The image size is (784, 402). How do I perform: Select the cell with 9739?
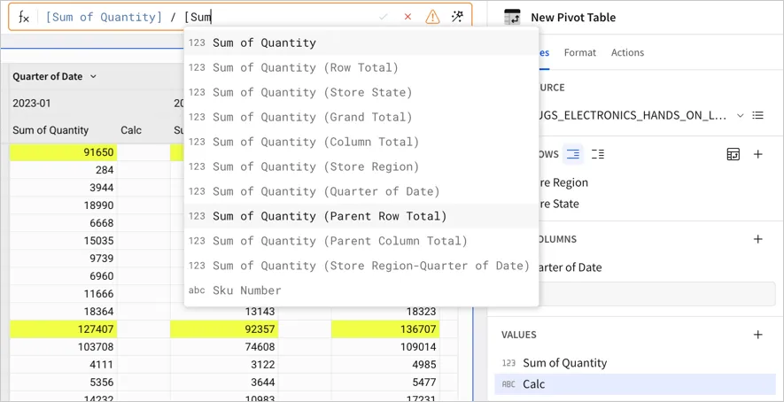click(x=64, y=258)
